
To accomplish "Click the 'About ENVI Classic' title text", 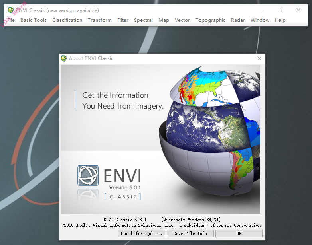I will (x=91, y=58).
